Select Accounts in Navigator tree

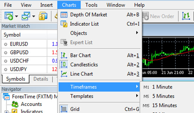pyautogui.click(x=31, y=104)
